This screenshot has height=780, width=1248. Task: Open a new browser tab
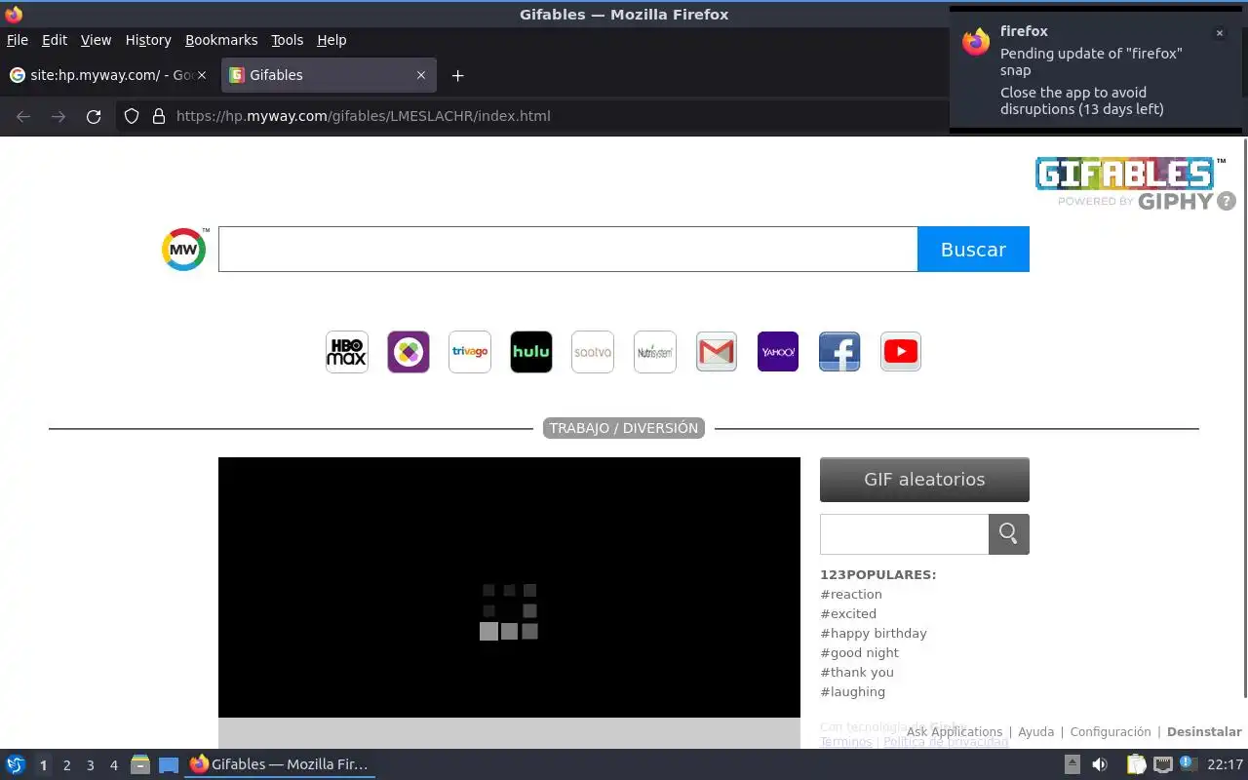tap(457, 75)
